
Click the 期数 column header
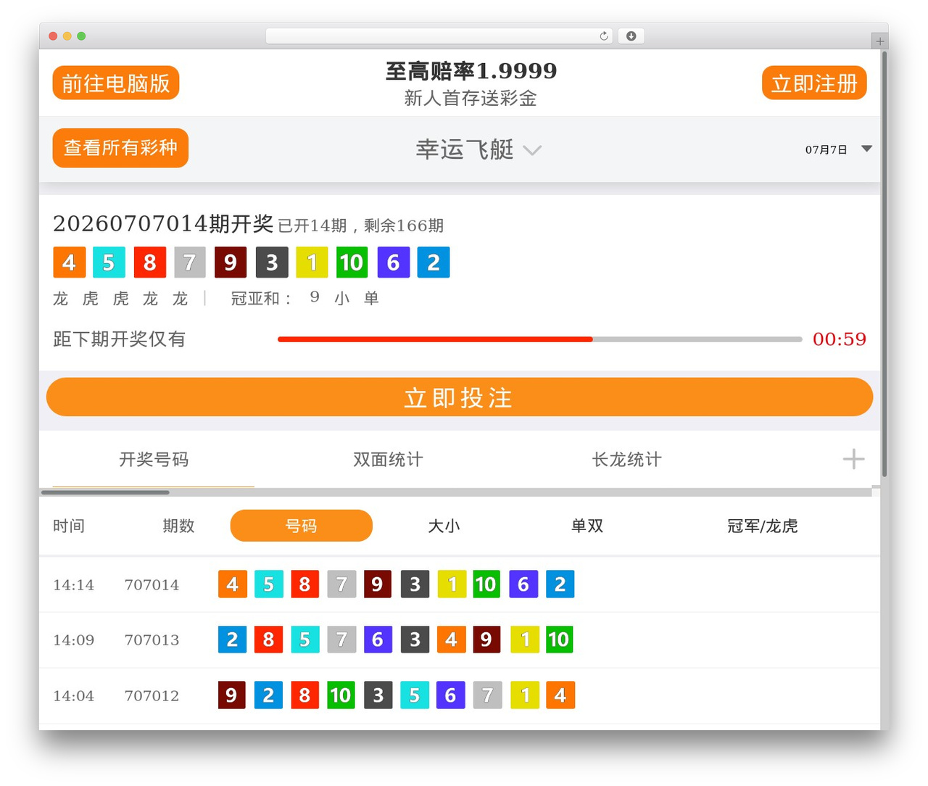pos(178,526)
